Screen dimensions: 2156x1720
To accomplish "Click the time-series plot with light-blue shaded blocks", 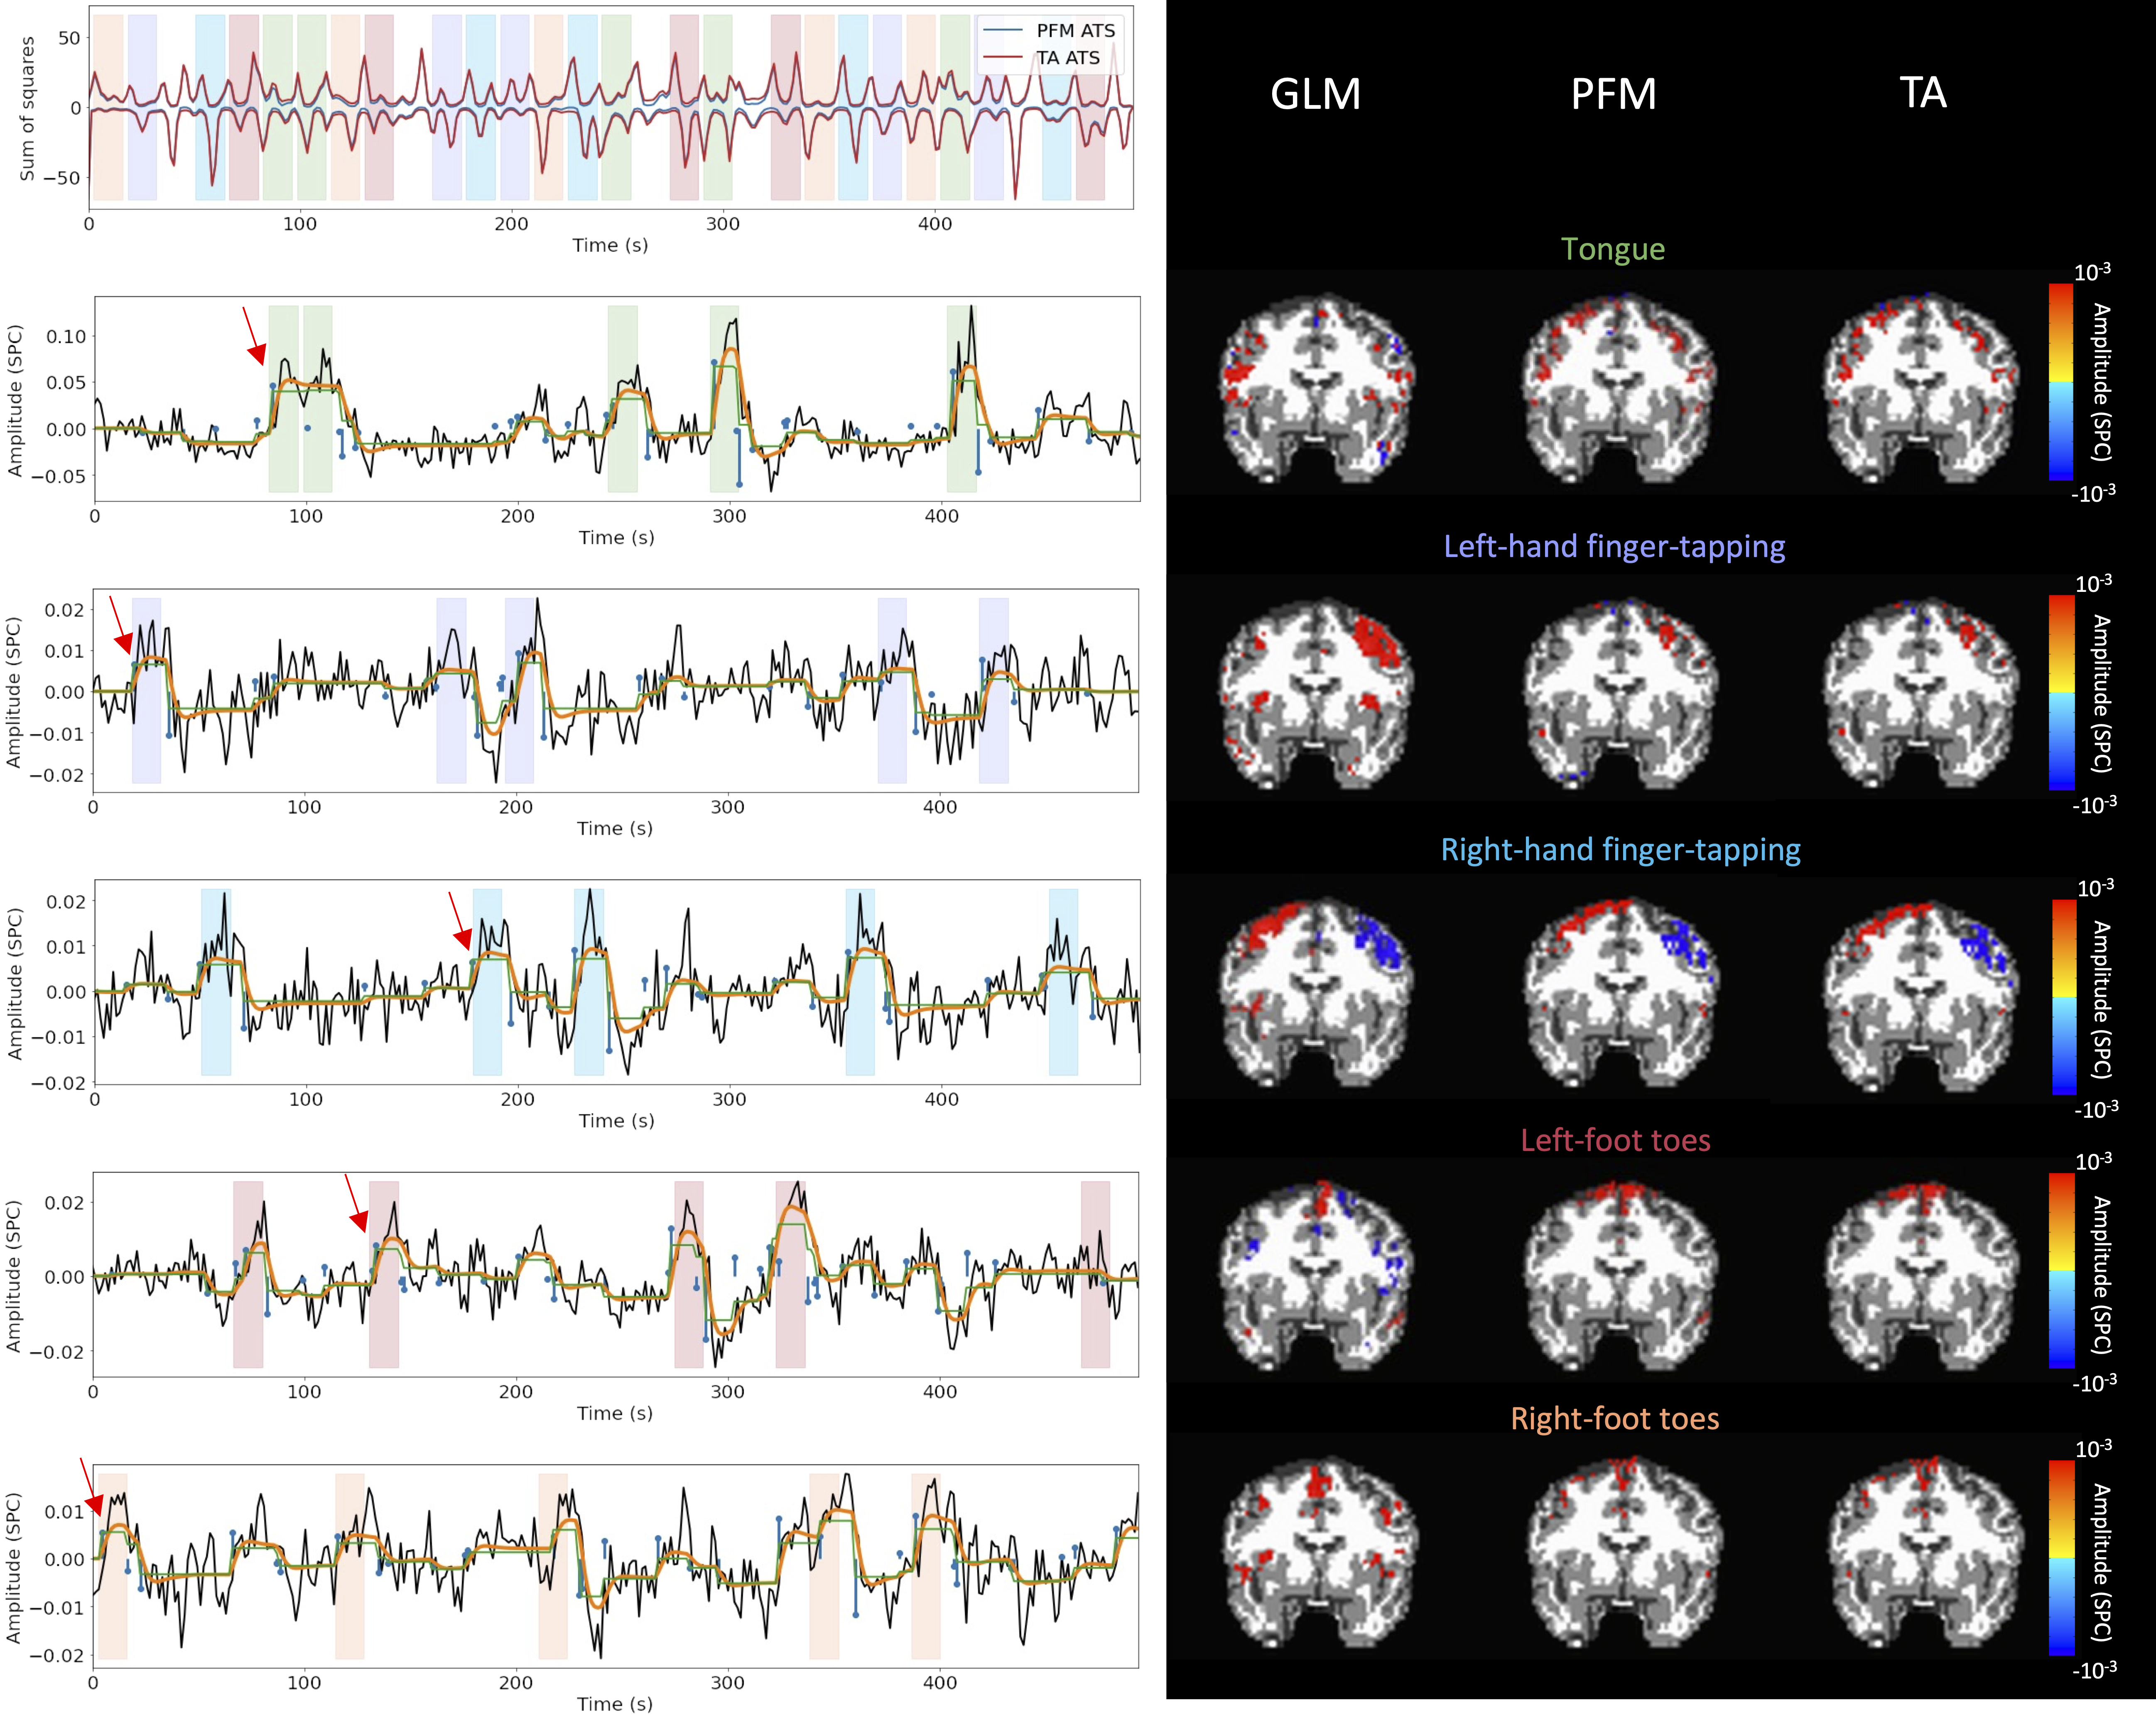I will point(617,982).
